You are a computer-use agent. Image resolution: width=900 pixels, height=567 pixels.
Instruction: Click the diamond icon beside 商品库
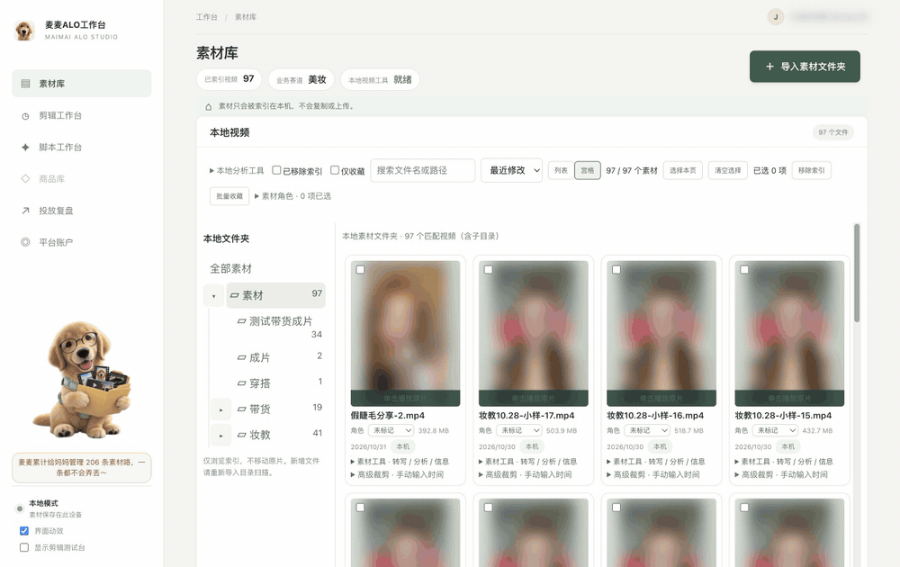pos(25,178)
